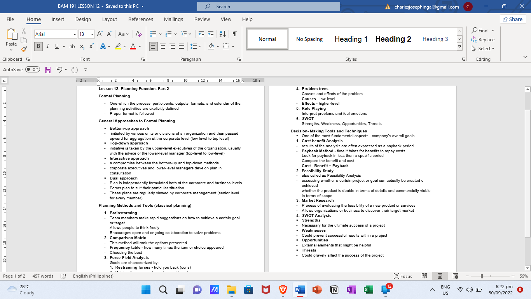Switch to the Review tab
The height and width of the screenshot is (299, 531).
(x=202, y=19)
